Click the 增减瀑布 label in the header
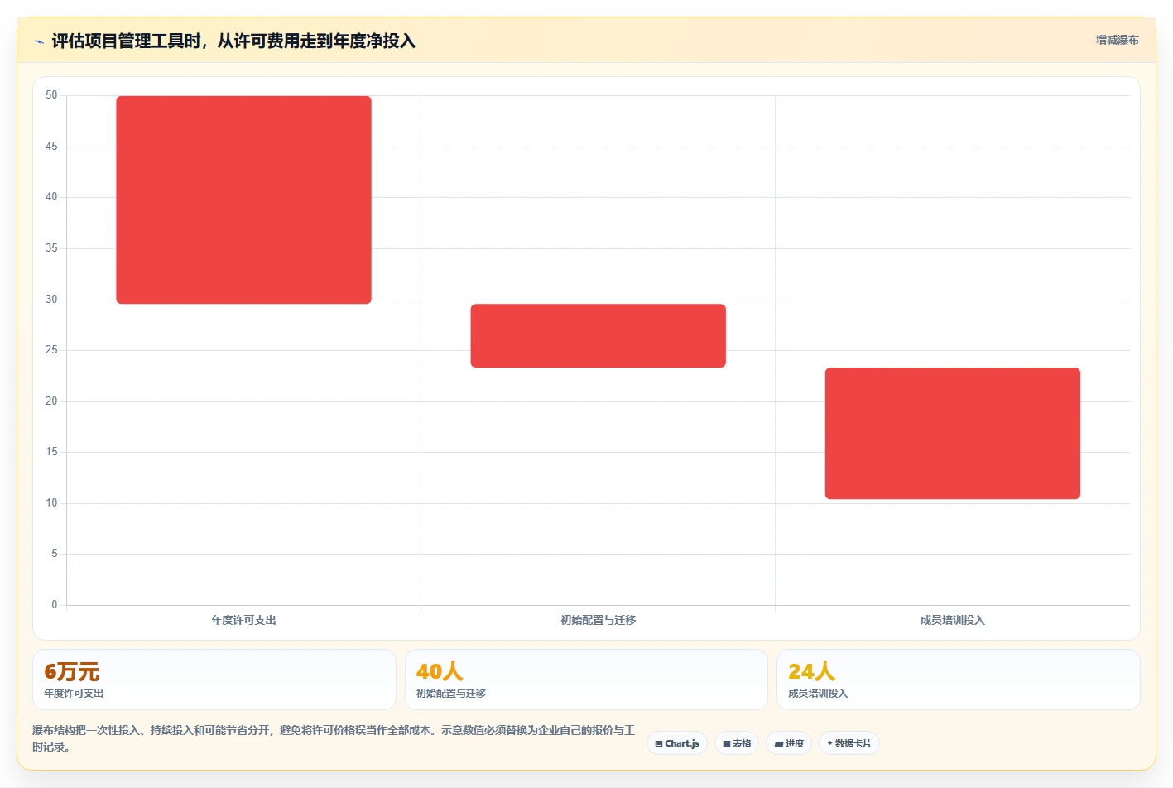The height and width of the screenshot is (788, 1173). 1117,40
